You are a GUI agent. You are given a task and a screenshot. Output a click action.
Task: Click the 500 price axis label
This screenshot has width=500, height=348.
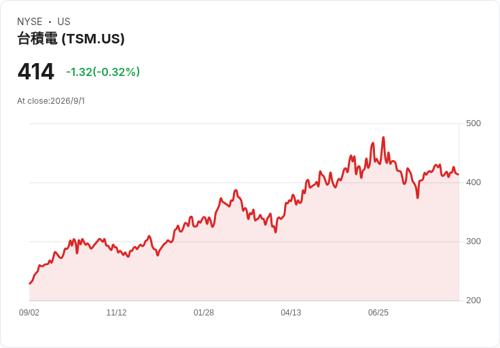[x=474, y=123]
